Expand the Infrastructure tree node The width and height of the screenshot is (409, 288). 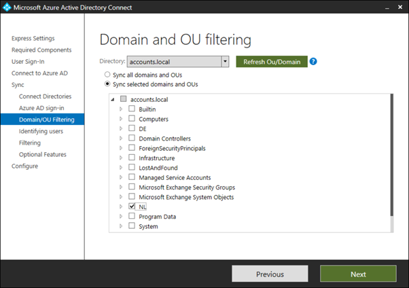(121, 158)
